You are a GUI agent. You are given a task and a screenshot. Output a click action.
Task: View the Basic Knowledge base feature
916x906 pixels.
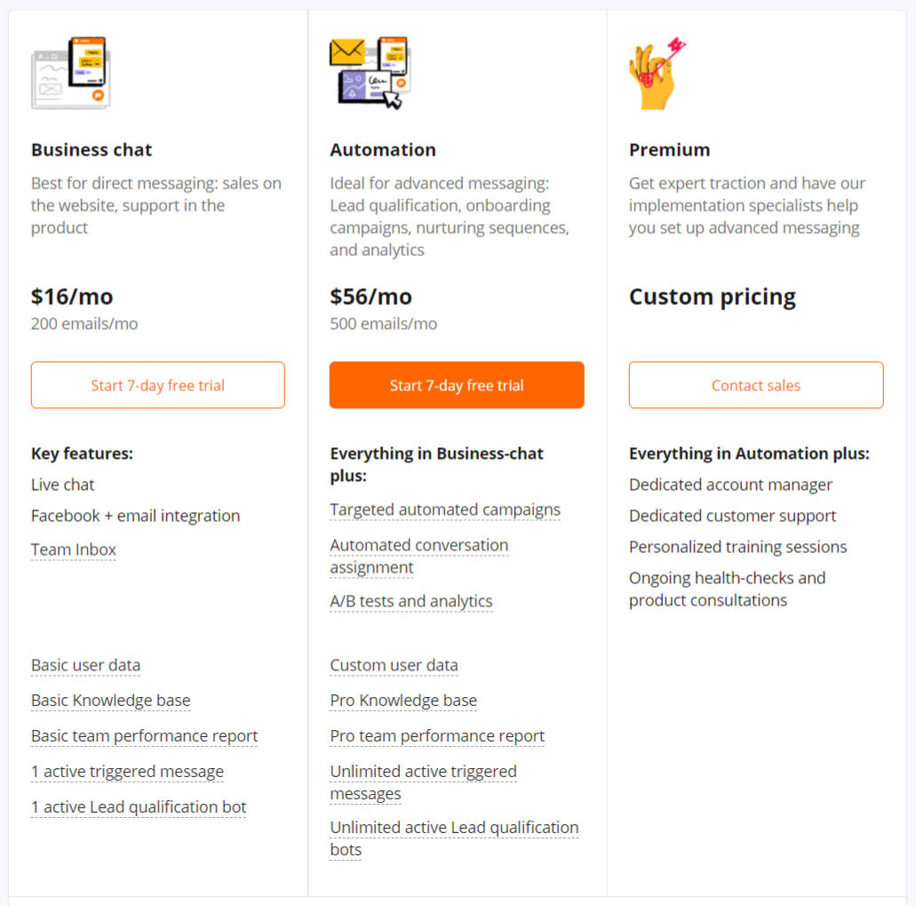pos(110,701)
